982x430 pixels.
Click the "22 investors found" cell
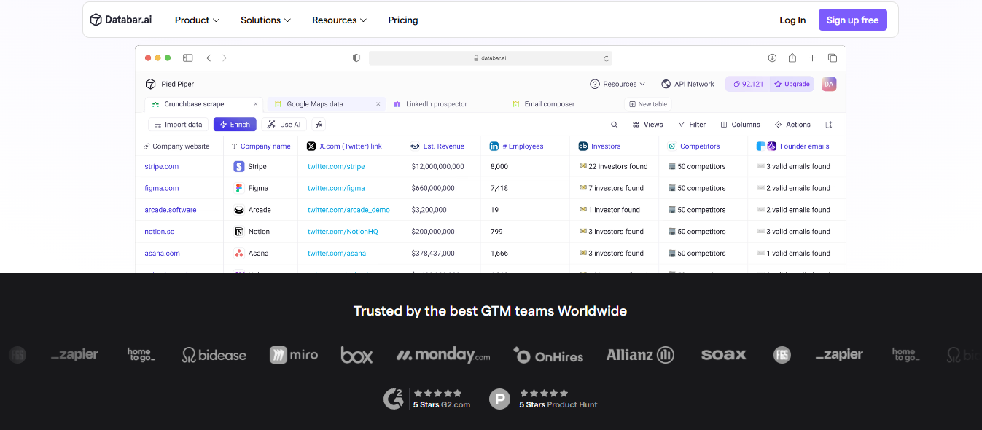click(613, 166)
